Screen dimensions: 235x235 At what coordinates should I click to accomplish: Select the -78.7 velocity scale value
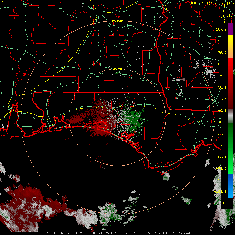point(221,169)
